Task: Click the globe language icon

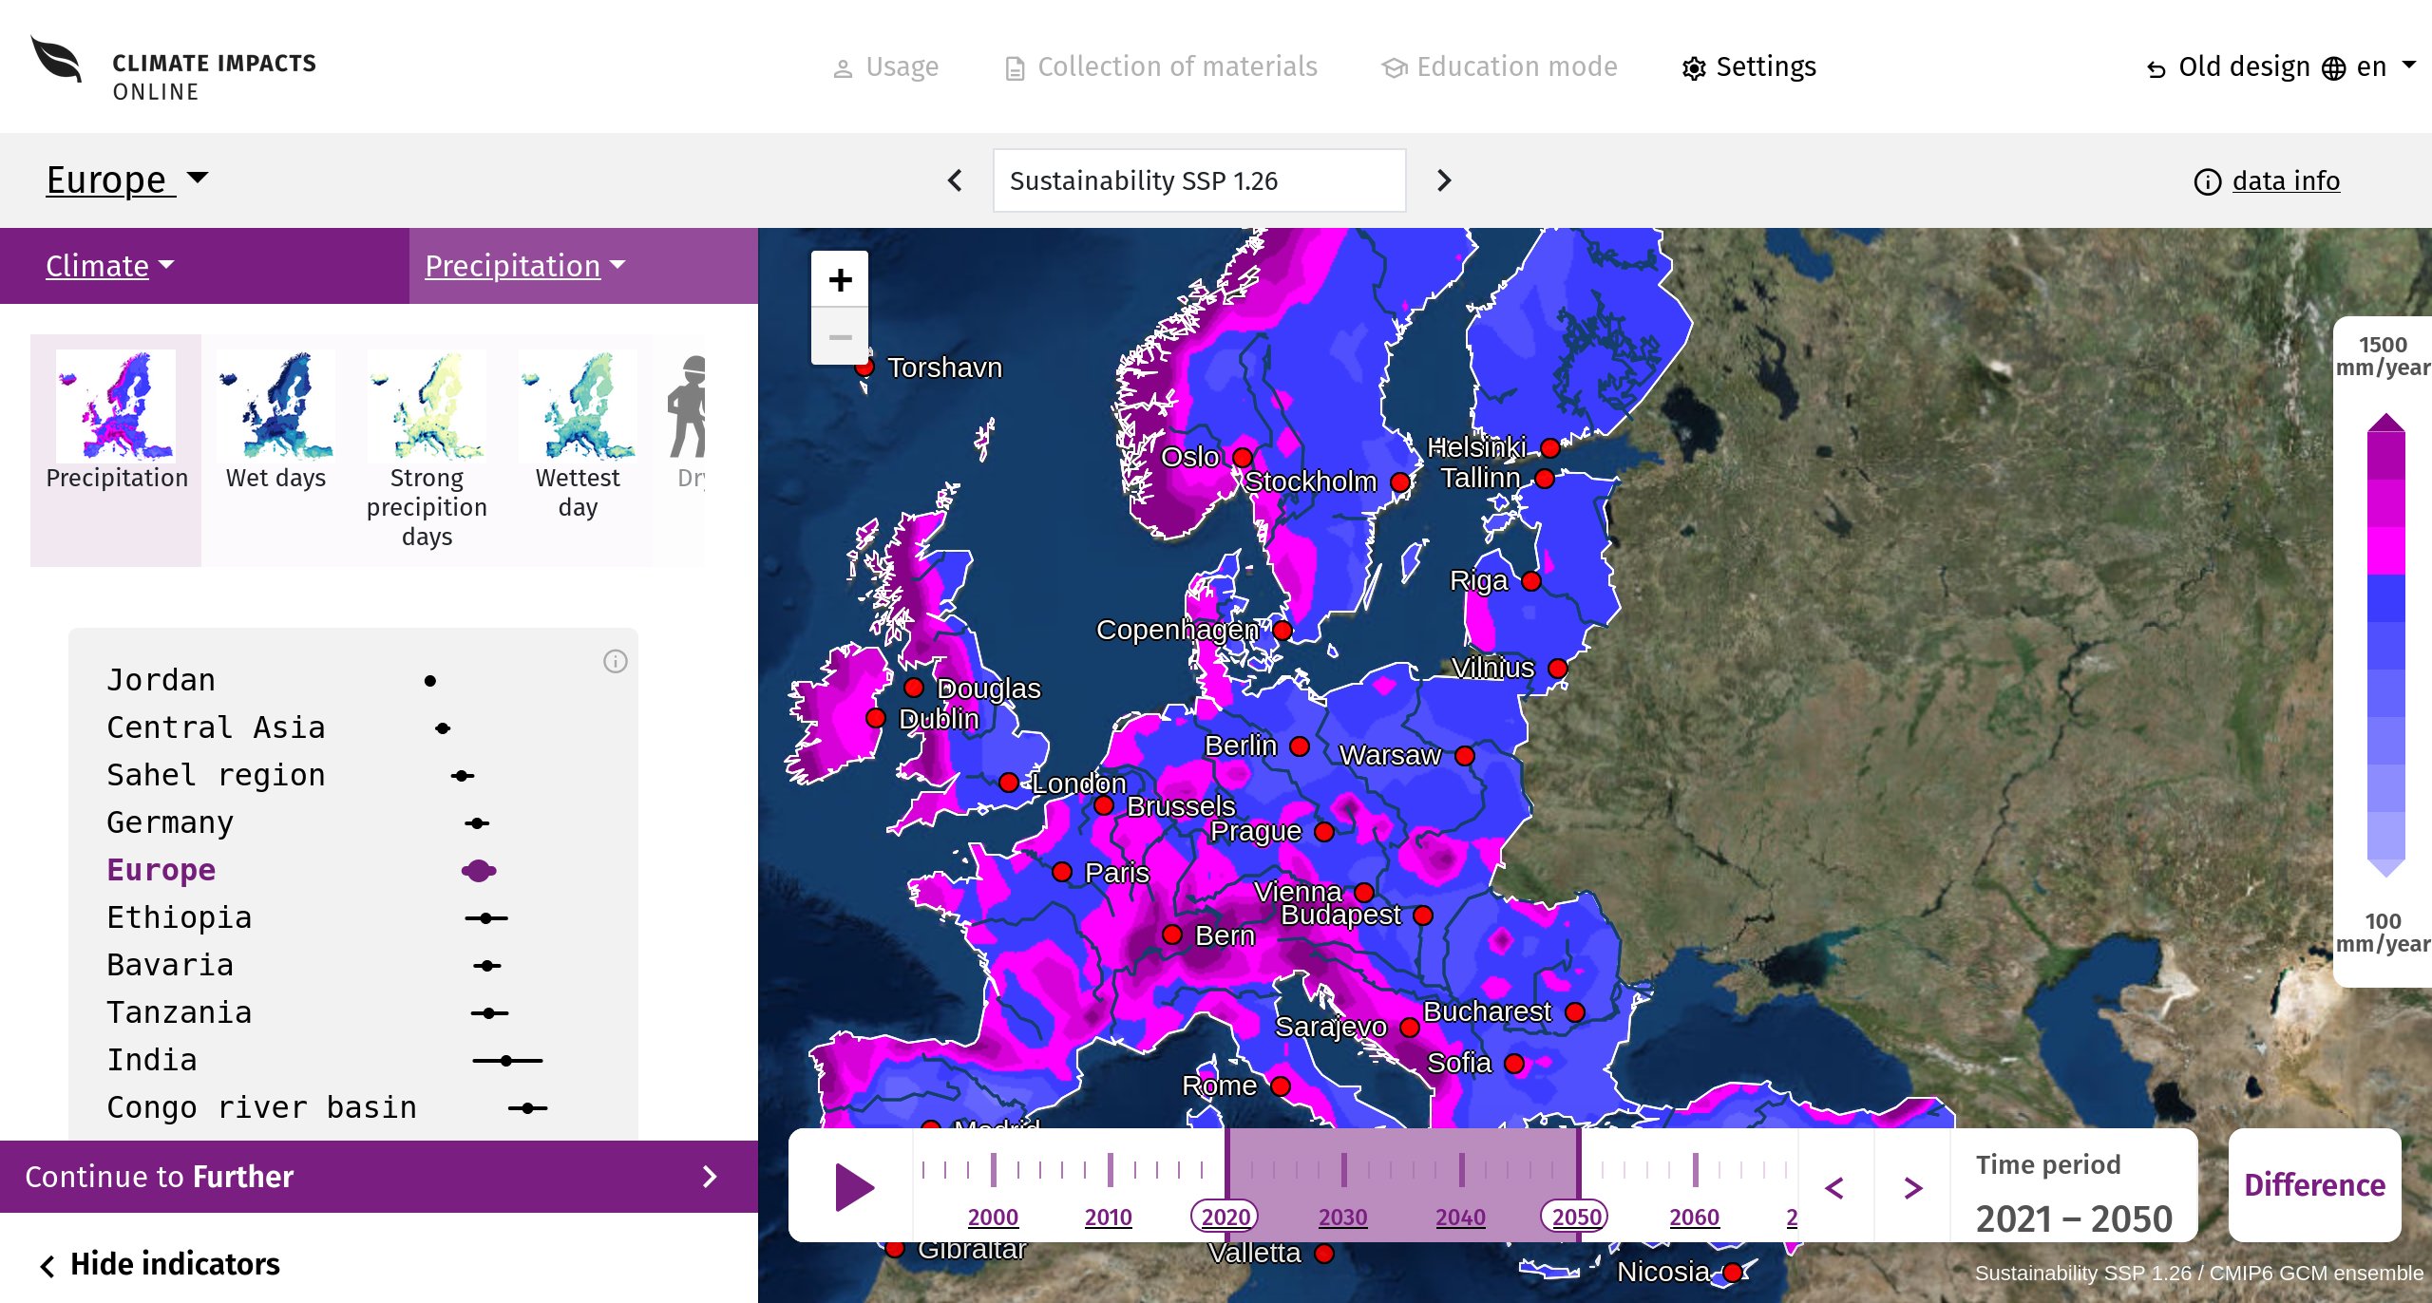Action: [x=2333, y=68]
